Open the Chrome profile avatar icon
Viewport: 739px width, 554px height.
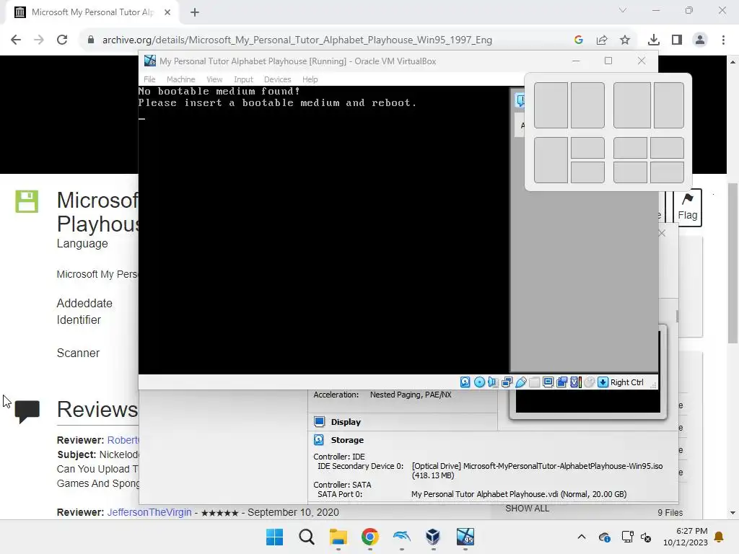pyautogui.click(x=700, y=40)
